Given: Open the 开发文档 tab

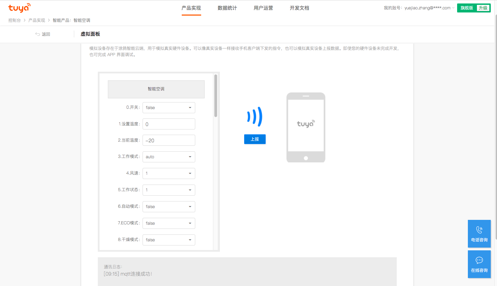Looking at the screenshot, I should (299, 8).
